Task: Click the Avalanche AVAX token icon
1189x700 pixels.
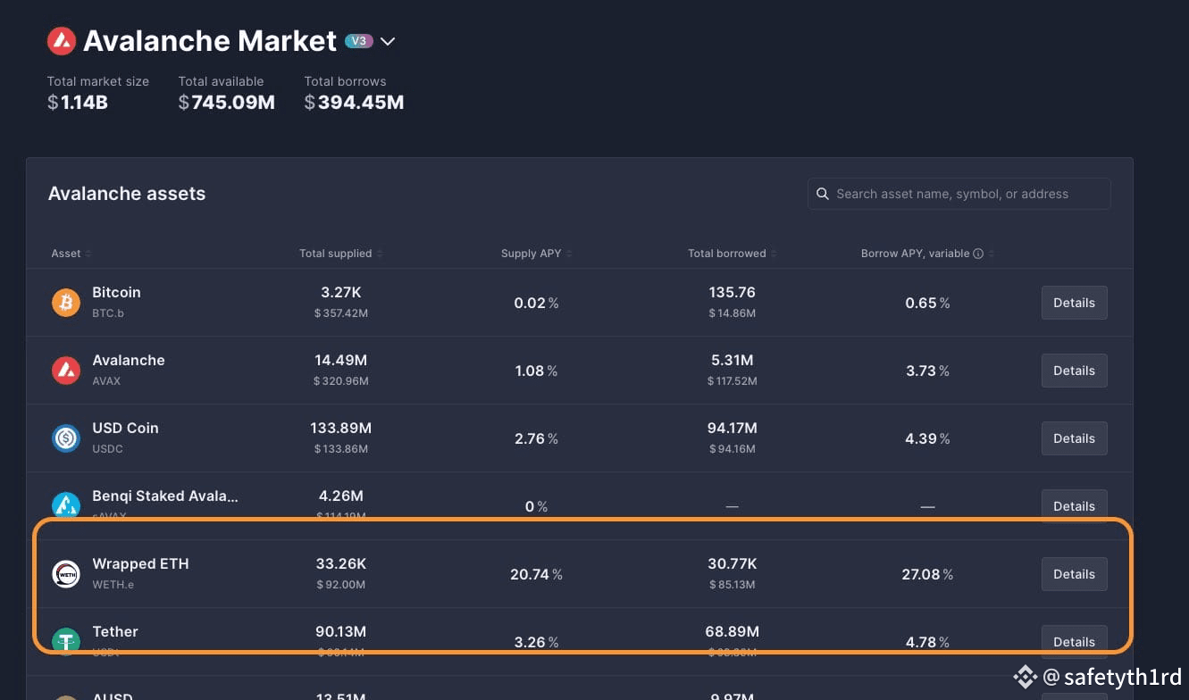Action: coord(66,371)
